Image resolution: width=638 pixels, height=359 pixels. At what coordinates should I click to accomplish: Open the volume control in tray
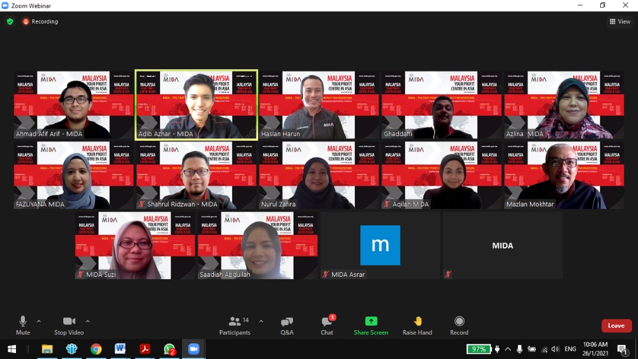click(555, 349)
